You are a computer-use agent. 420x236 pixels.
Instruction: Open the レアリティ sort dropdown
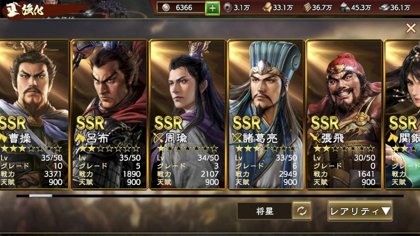pos(360,211)
